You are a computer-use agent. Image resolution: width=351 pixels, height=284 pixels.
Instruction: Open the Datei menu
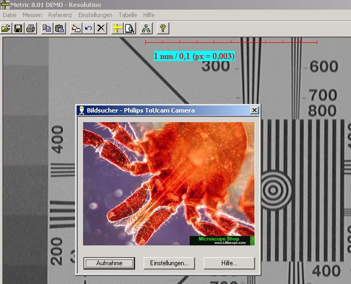(x=10, y=15)
